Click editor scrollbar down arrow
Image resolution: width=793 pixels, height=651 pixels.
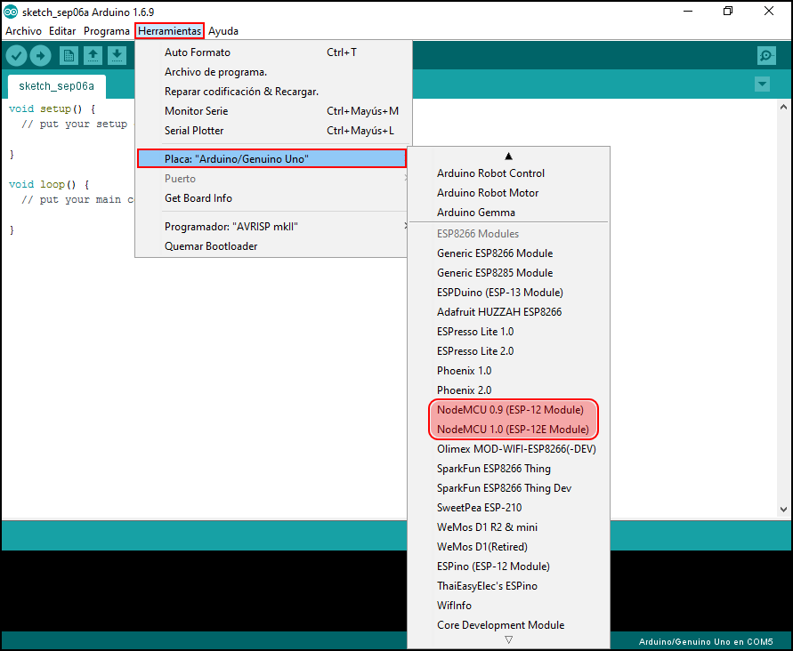tap(783, 510)
